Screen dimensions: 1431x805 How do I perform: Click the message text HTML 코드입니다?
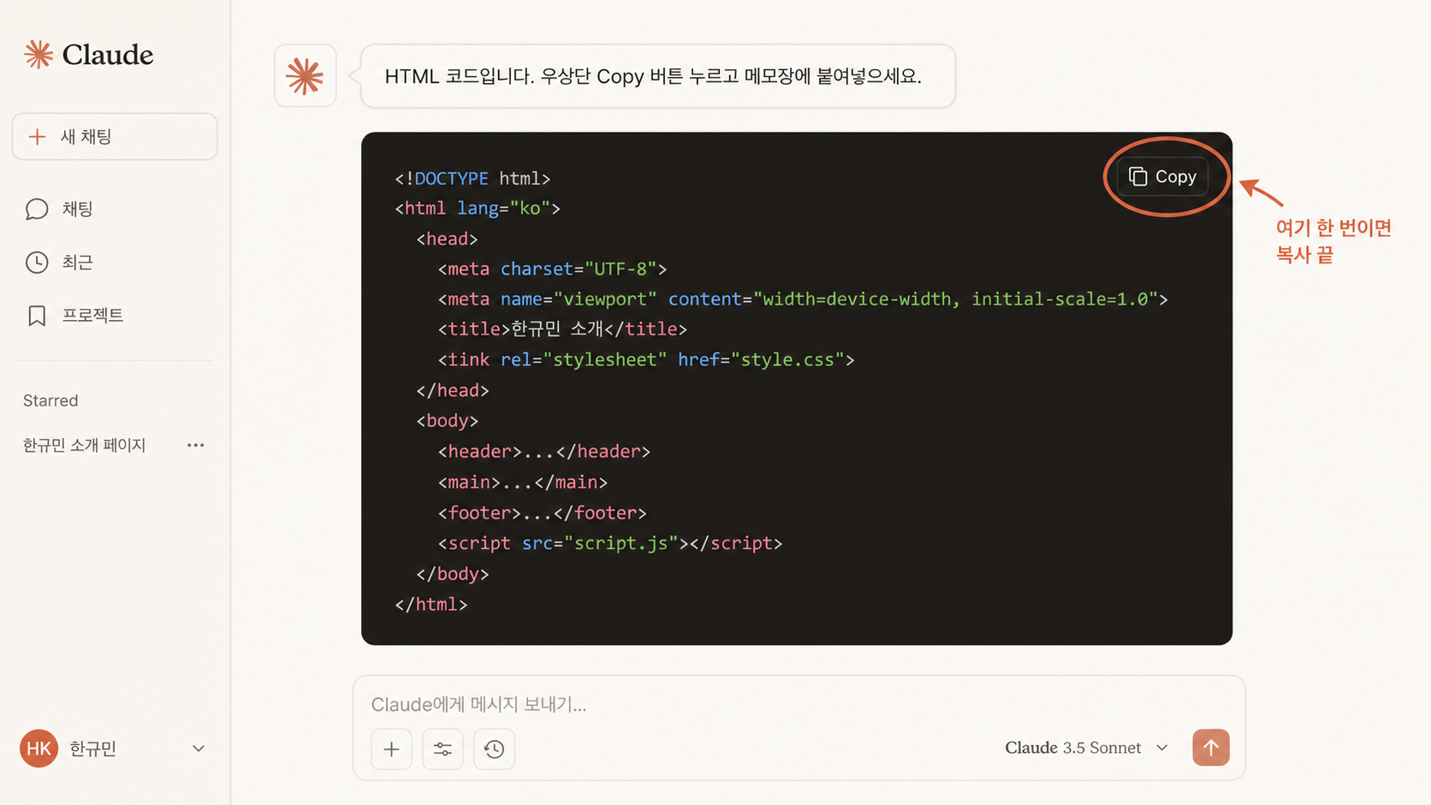point(460,76)
